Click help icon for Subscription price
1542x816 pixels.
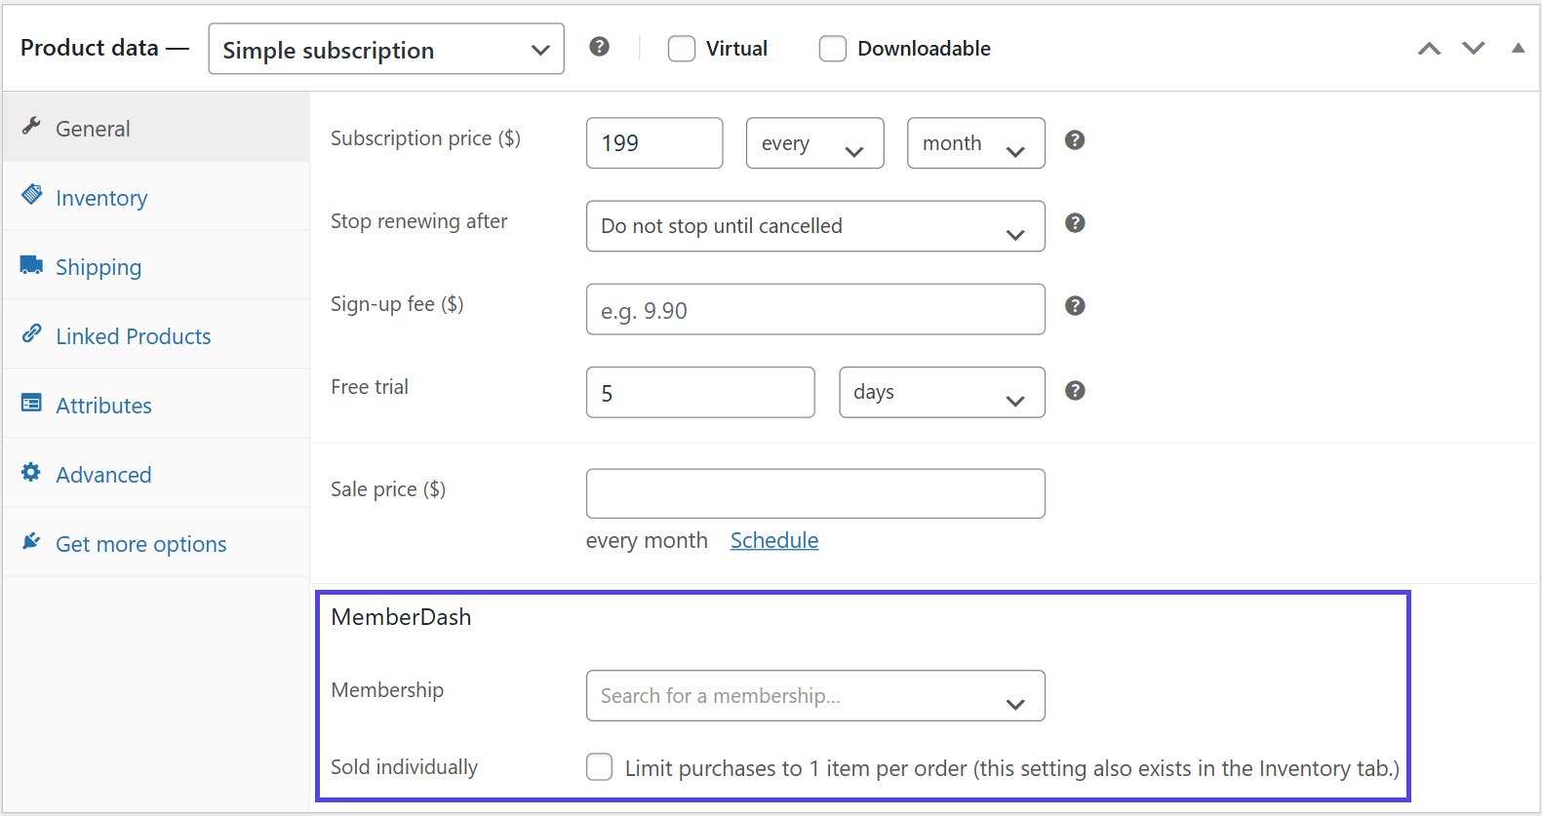[1075, 140]
